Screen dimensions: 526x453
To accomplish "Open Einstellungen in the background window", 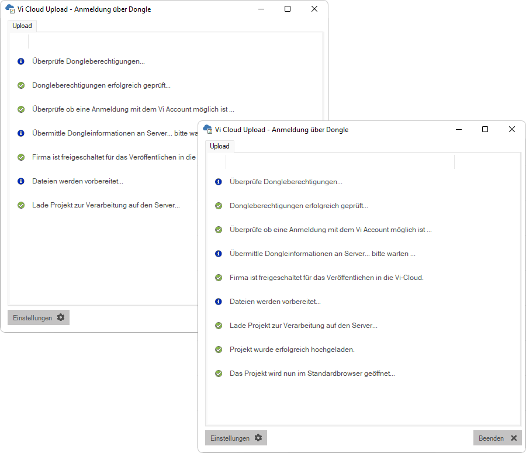I will [39, 317].
